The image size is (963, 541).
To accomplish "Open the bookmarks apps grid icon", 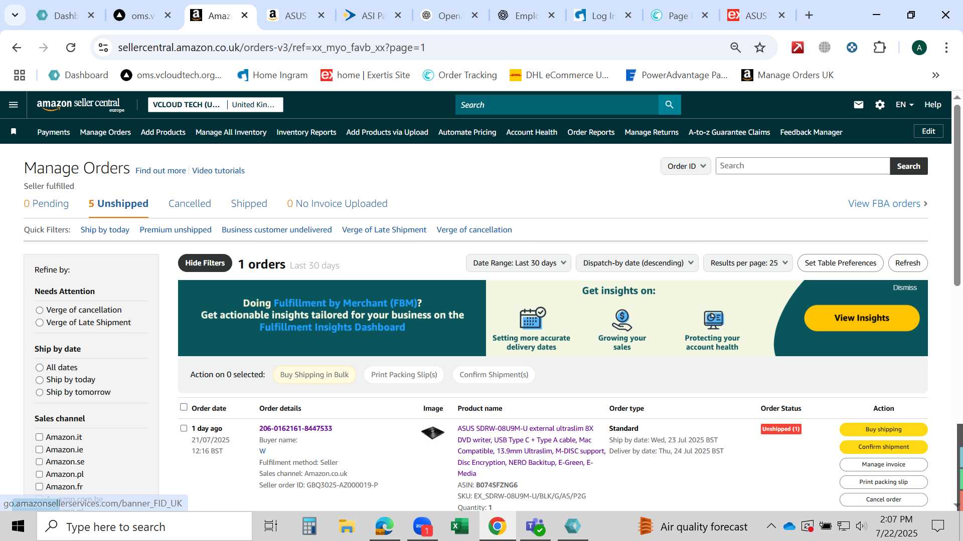I will [20, 75].
